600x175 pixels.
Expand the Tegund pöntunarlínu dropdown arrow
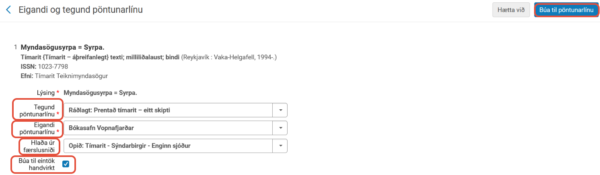(x=280, y=110)
